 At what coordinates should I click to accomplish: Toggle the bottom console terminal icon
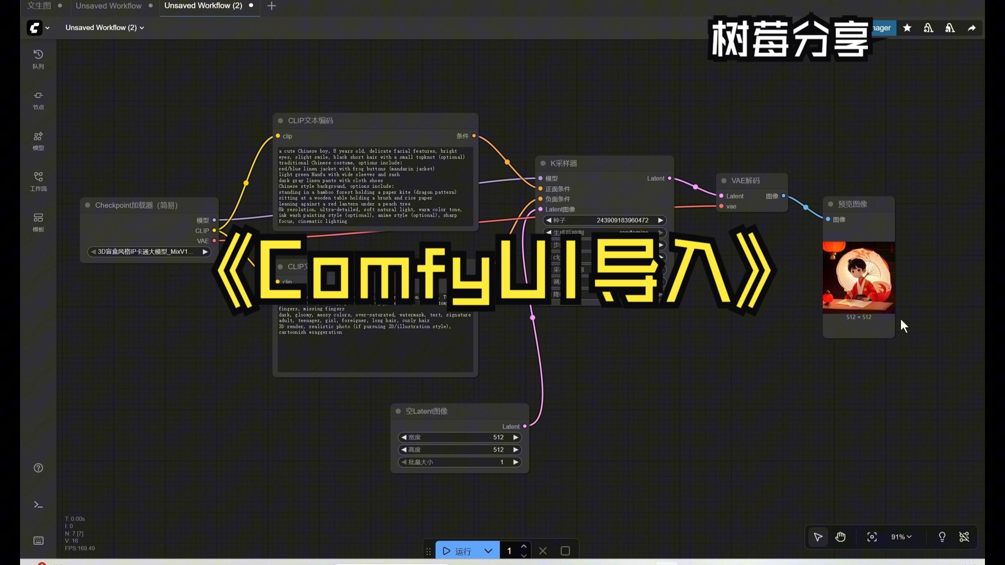point(38,504)
